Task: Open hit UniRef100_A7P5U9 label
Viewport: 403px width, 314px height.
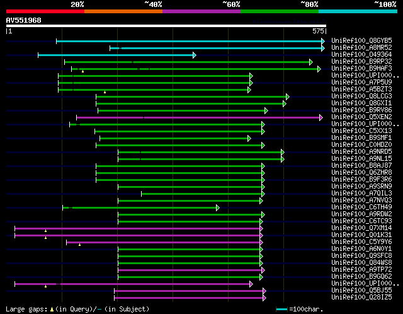Action: point(361,83)
